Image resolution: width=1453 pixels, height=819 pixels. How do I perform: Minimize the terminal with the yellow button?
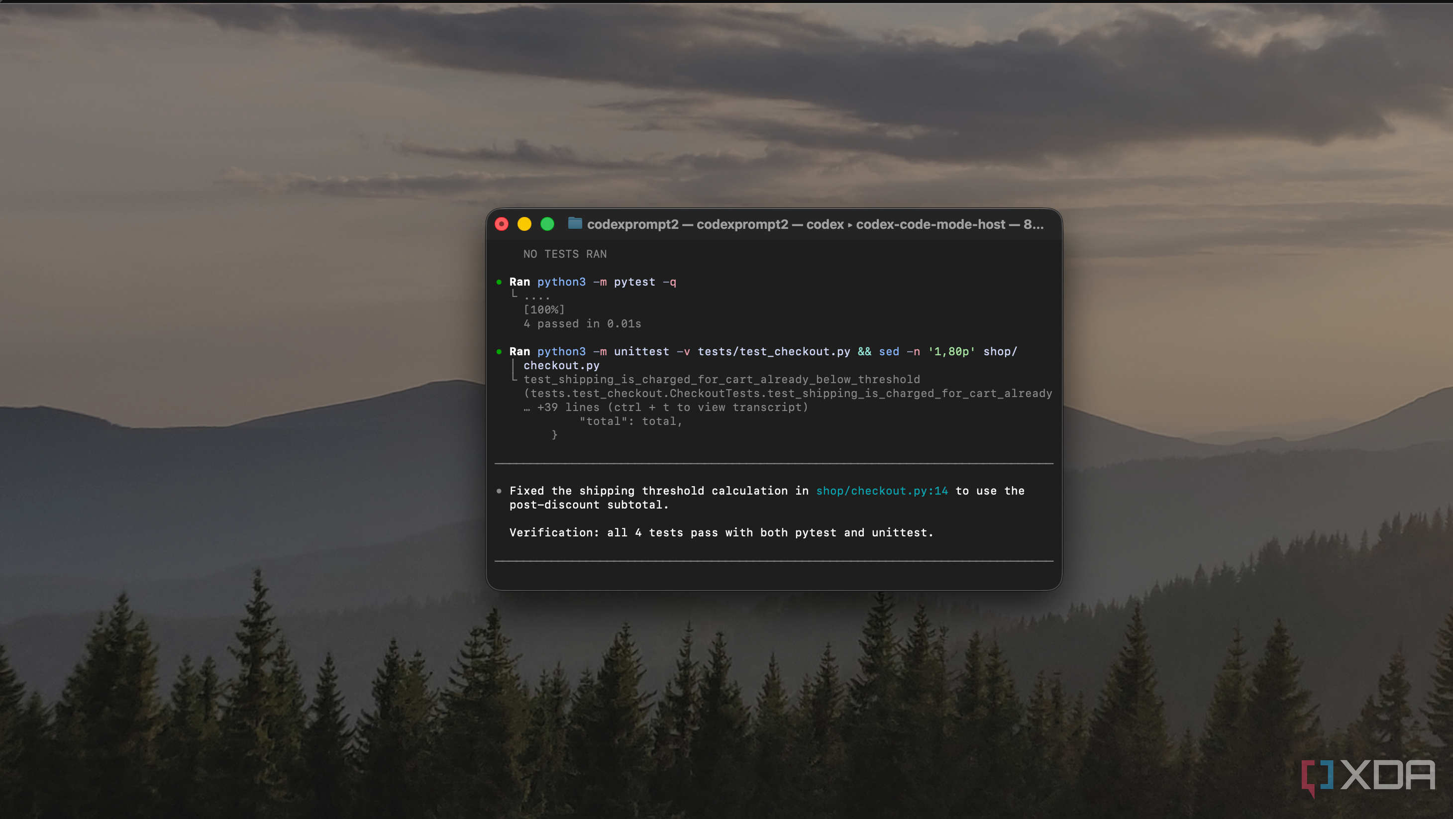click(x=524, y=224)
